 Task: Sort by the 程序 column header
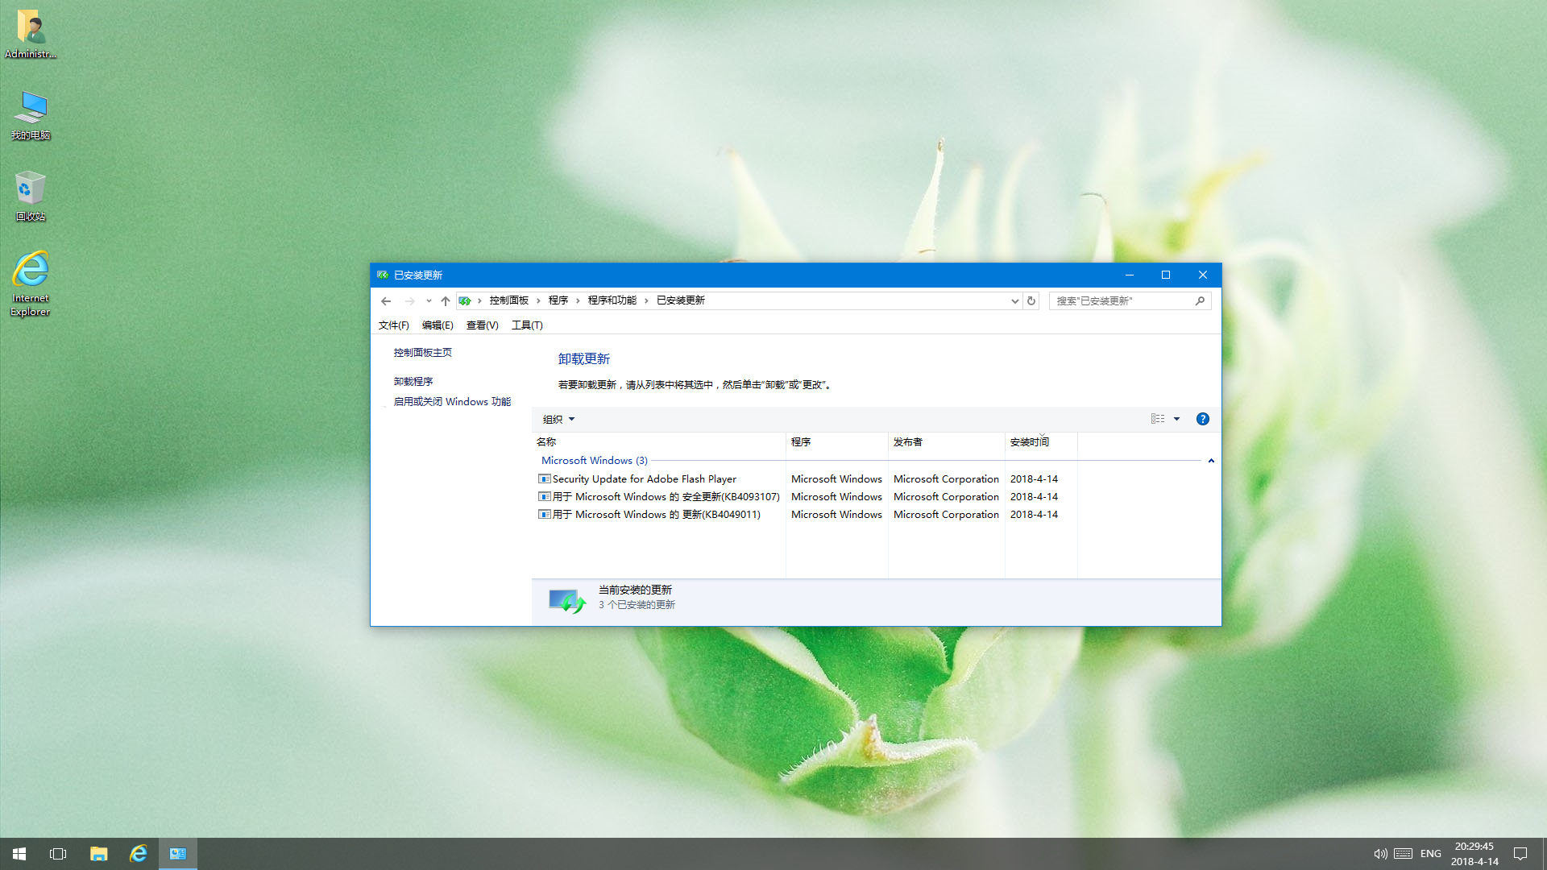click(x=837, y=442)
